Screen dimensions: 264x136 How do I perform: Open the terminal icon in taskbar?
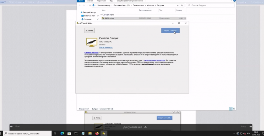76,133
